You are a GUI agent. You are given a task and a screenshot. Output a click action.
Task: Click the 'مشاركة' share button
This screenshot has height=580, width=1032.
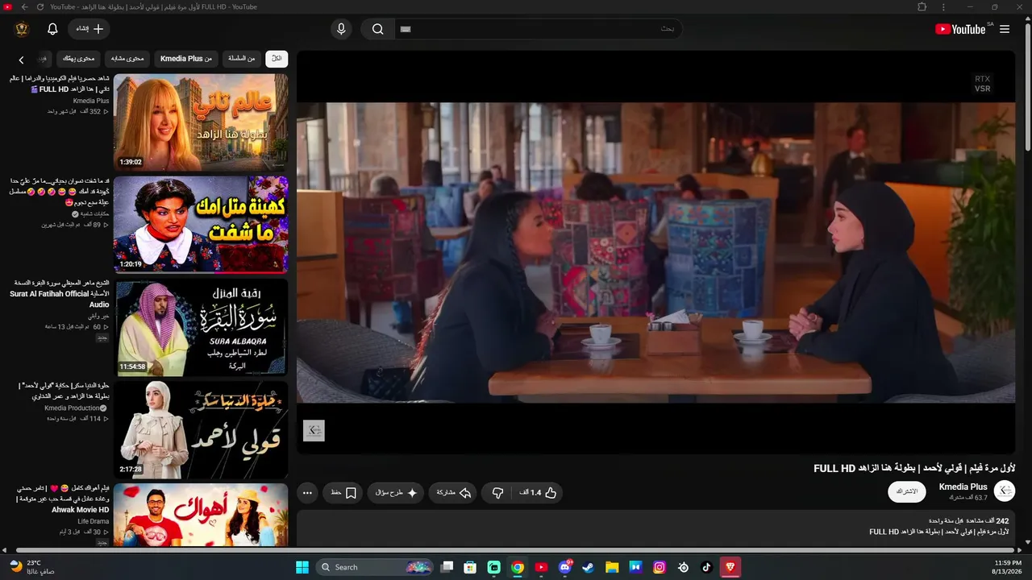tap(454, 492)
